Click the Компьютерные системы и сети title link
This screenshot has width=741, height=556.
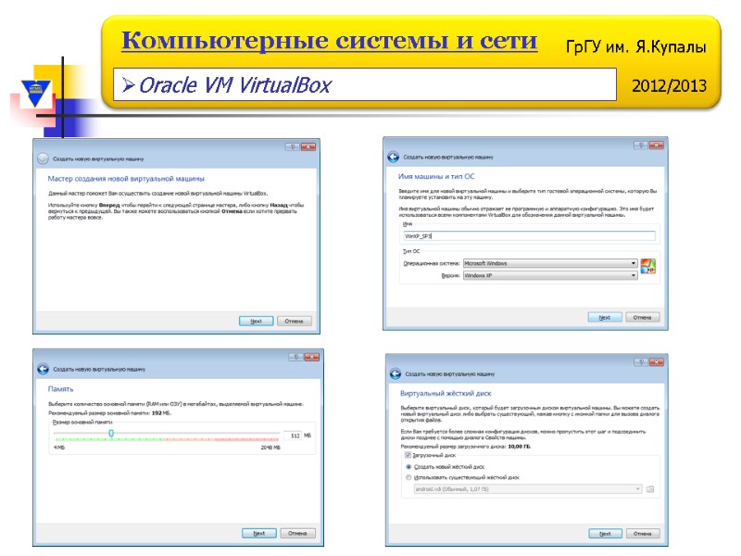click(x=330, y=41)
